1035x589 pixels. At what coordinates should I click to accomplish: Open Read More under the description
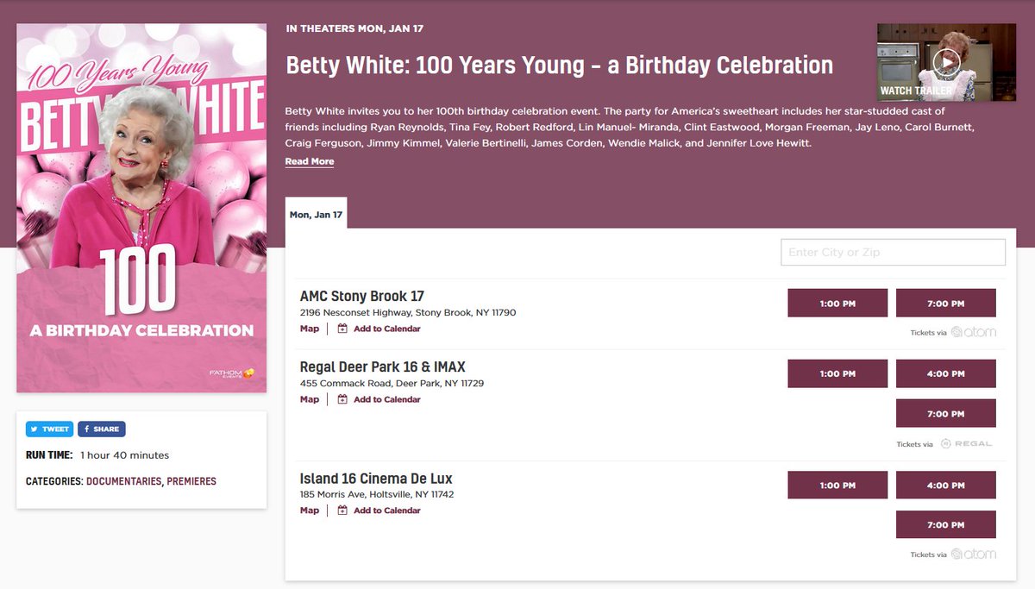pos(310,161)
